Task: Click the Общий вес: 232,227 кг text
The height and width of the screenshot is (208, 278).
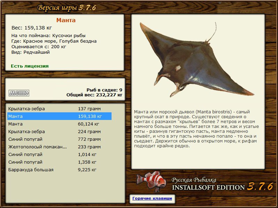Action: [94, 95]
